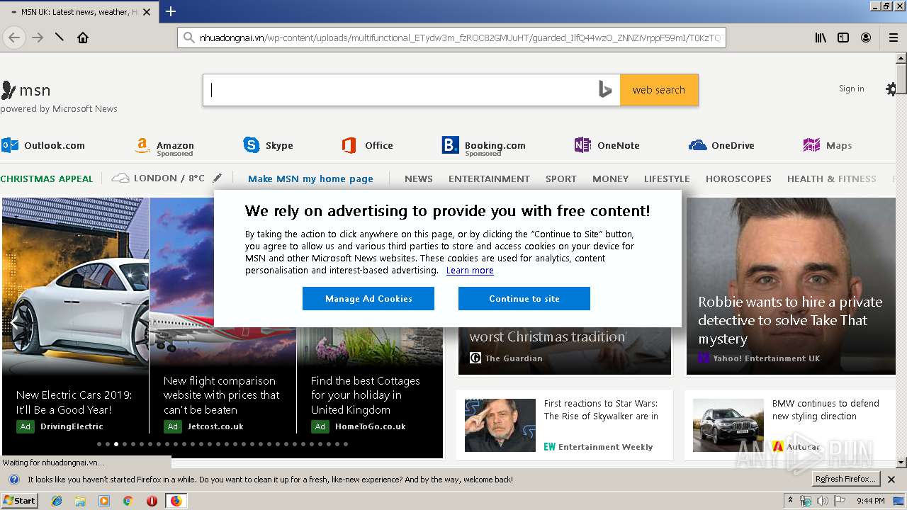Image resolution: width=907 pixels, height=510 pixels.
Task: Click the web search button
Action: [x=659, y=90]
